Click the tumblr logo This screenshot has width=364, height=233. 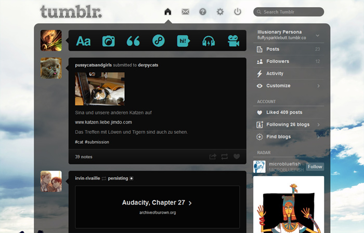pyautogui.click(x=71, y=11)
